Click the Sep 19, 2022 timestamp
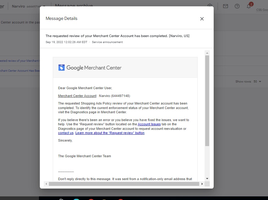This screenshot has height=200, width=268. (66, 42)
